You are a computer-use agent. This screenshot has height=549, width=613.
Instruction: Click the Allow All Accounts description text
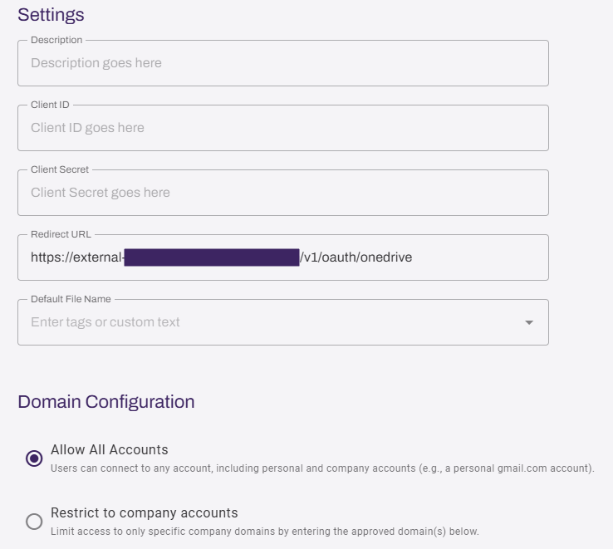click(322, 468)
